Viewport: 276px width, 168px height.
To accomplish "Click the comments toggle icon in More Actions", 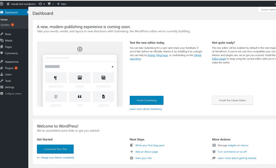I will point(214,151).
